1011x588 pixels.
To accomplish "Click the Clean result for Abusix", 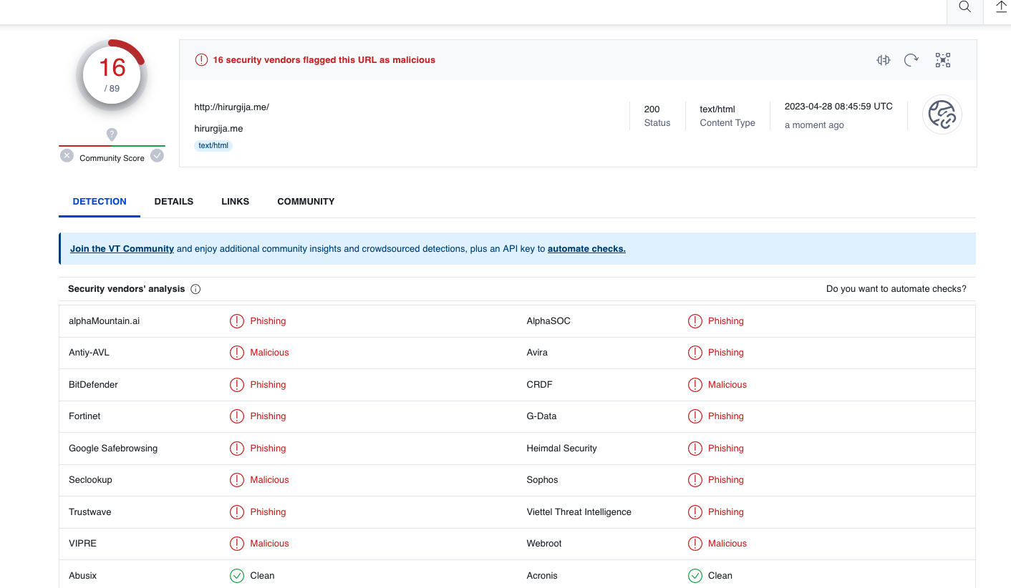I will [x=262, y=576].
